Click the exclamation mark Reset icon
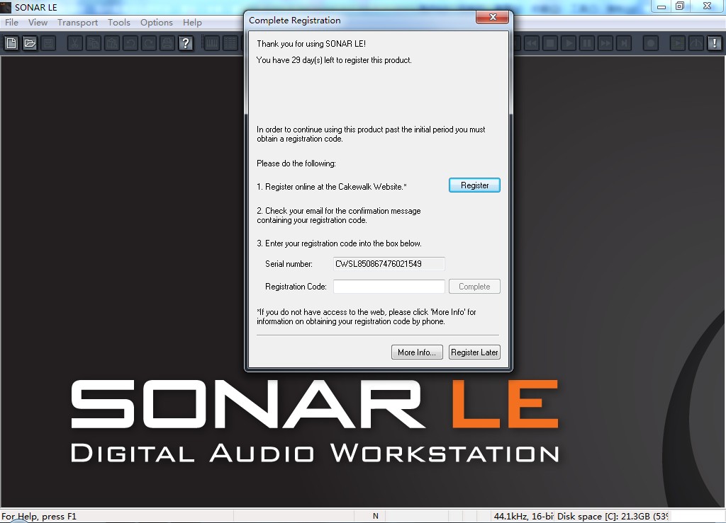726x523 pixels. click(715, 43)
